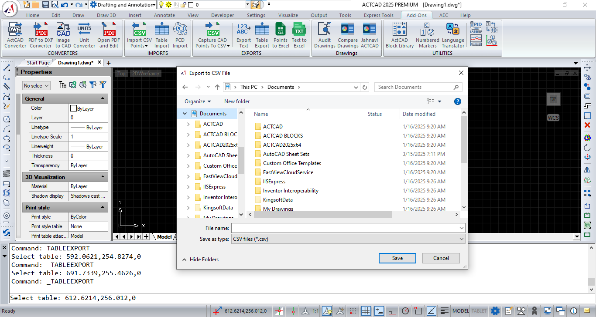Click Export Text icon
The width and height of the screenshot is (596, 317).
[243, 30]
